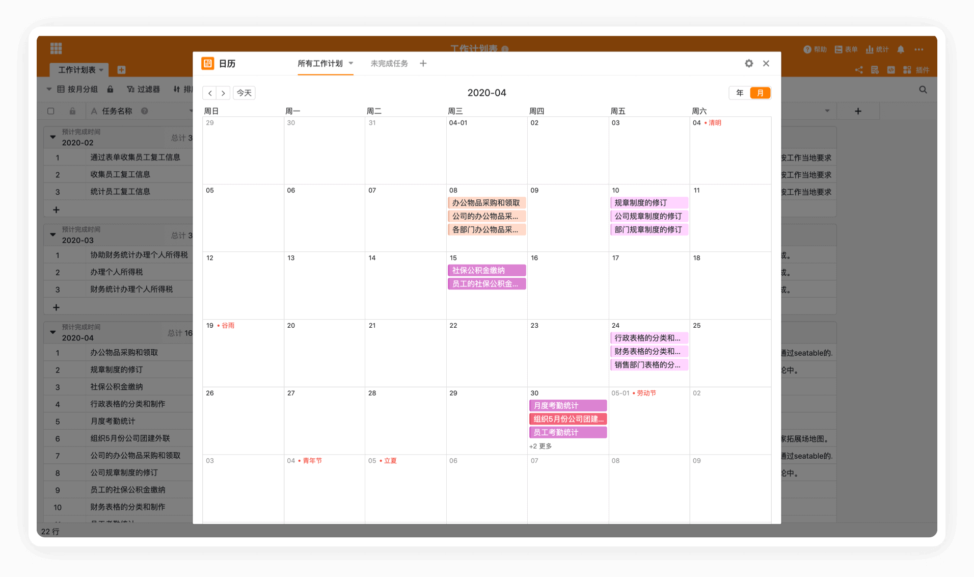Image resolution: width=974 pixels, height=577 pixels.
Task: Add a new calendar view plus icon
Action: pyautogui.click(x=423, y=64)
